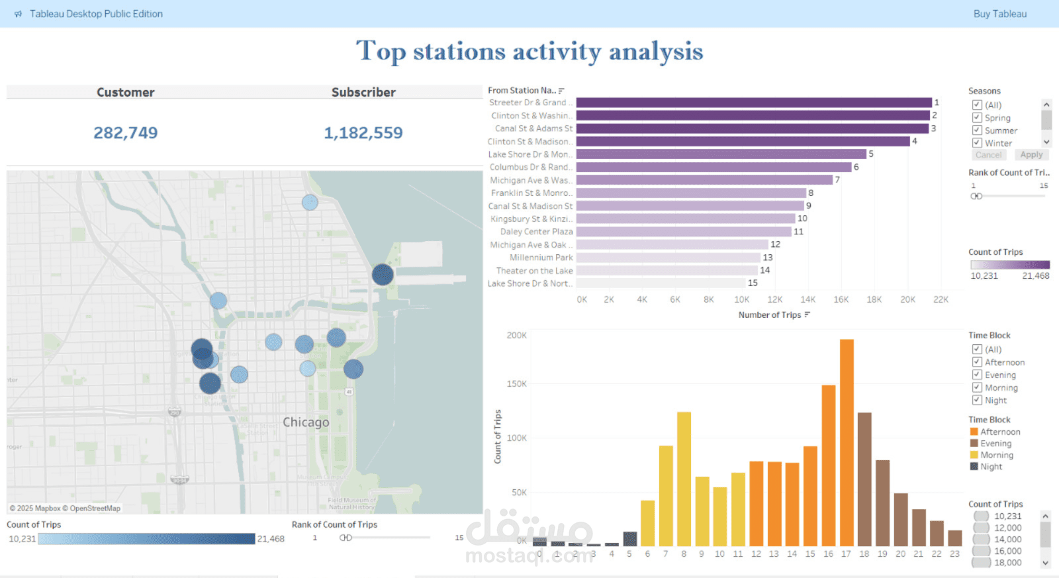This screenshot has height=578, width=1059.
Task: Click the Top stations activity analysis title
Action: (x=529, y=51)
